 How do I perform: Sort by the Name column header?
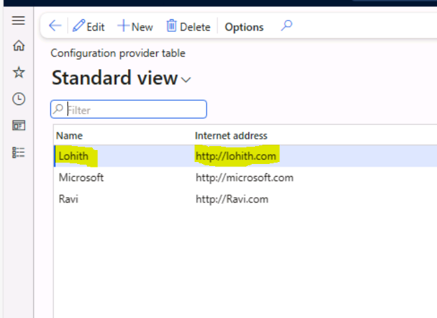pos(69,135)
